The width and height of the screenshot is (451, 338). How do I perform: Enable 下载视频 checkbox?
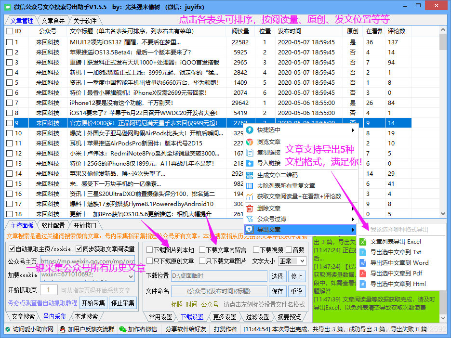coord(256,250)
